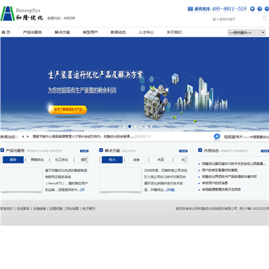Click MORE badge in Solution section
The image size is (269, 269).
point(183,151)
